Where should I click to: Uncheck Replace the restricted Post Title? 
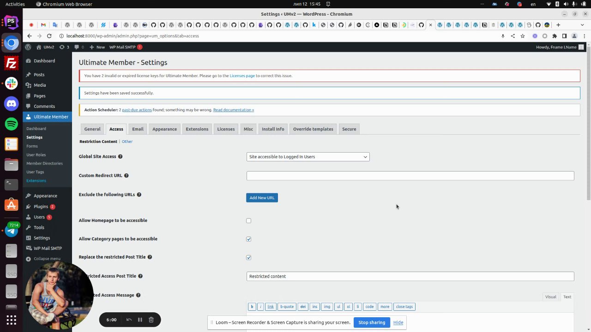249,258
